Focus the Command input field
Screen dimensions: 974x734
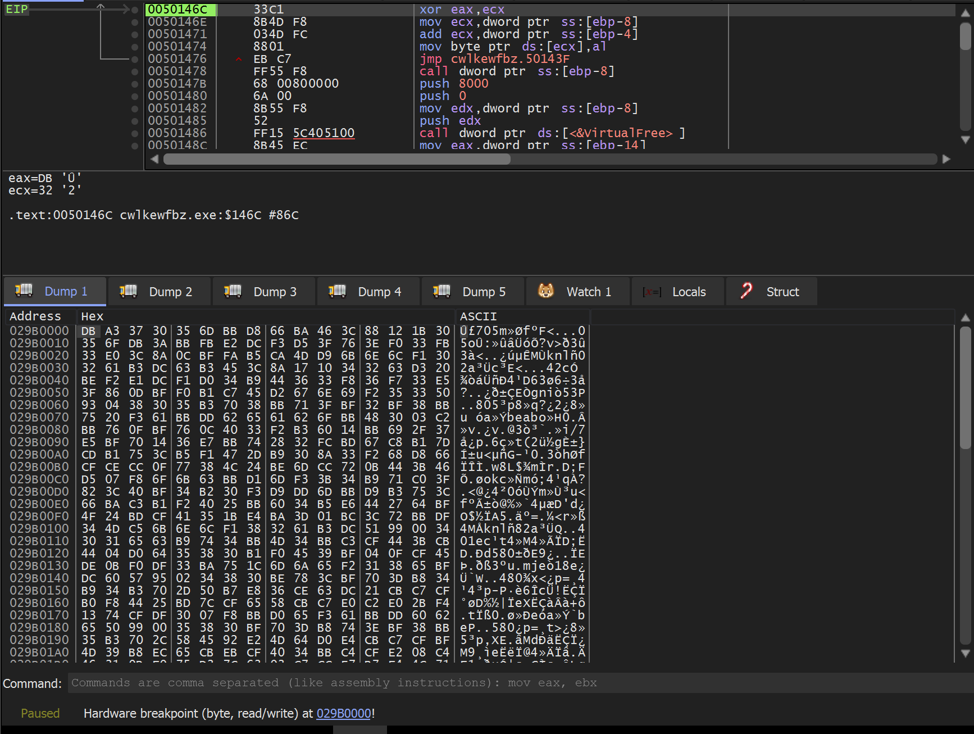[520, 683]
